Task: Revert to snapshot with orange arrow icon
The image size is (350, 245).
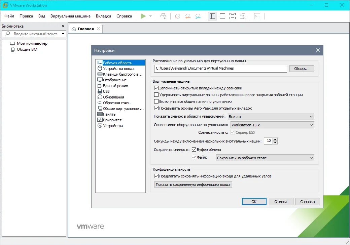Action: [188, 16]
